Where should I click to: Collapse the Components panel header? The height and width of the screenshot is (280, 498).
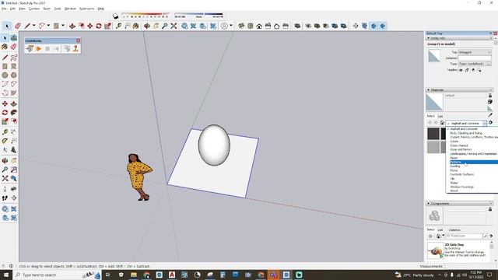click(428, 204)
